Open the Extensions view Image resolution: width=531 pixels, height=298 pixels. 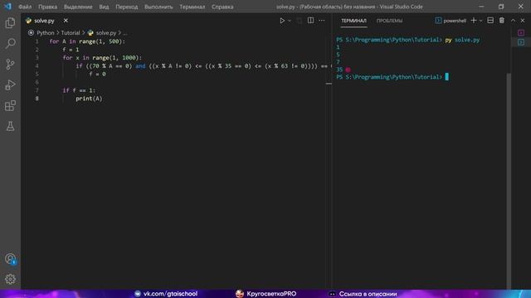coord(10,106)
